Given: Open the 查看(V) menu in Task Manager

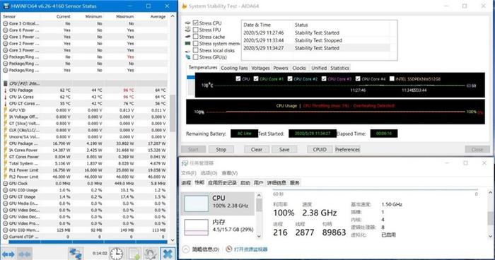Looking at the screenshot, I should pos(230,173).
